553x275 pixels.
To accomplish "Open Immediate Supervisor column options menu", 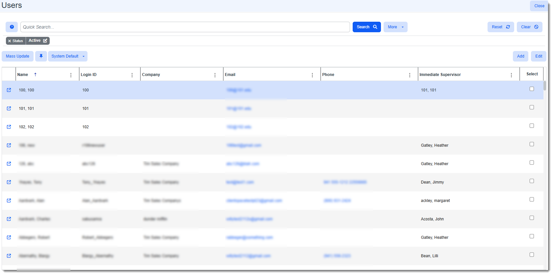I will tap(511, 75).
